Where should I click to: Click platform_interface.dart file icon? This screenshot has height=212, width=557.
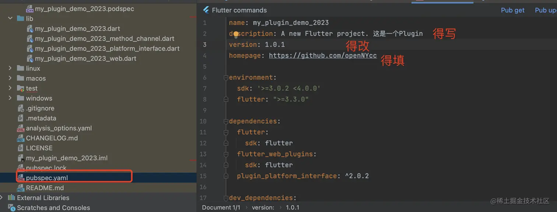(30, 48)
